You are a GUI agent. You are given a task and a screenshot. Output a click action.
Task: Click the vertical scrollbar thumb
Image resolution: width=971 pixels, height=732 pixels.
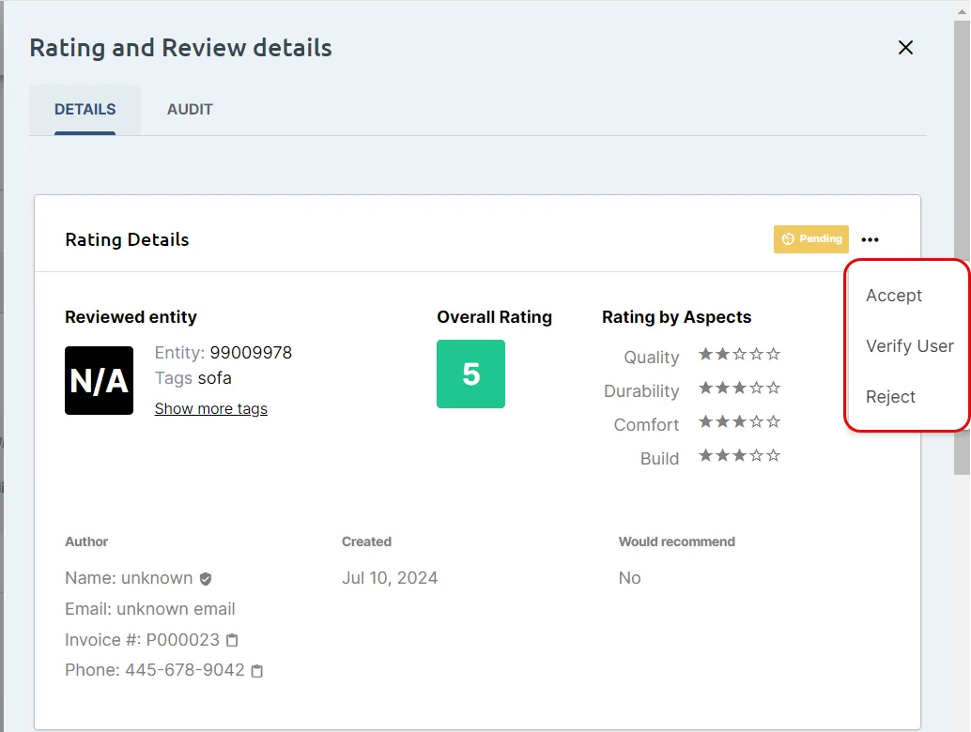[962, 248]
